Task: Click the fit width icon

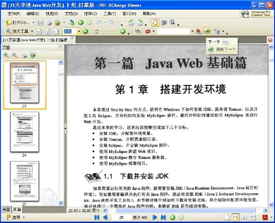Action: click(x=56, y=31)
